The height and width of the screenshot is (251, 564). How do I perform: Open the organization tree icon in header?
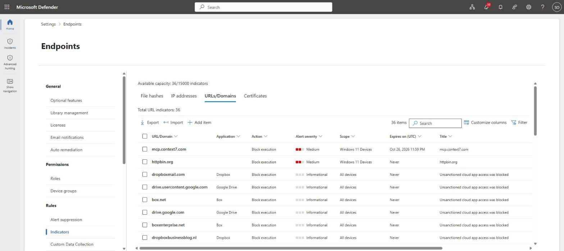pos(472,7)
